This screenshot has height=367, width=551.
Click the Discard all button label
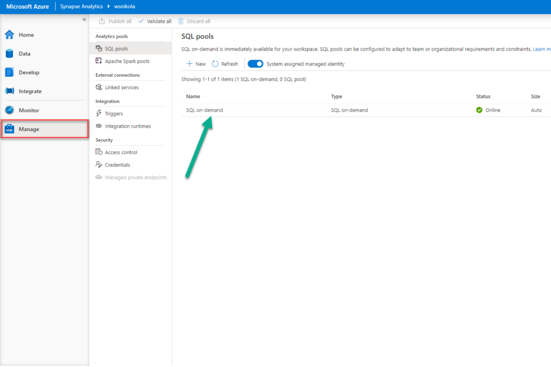pyautogui.click(x=199, y=21)
